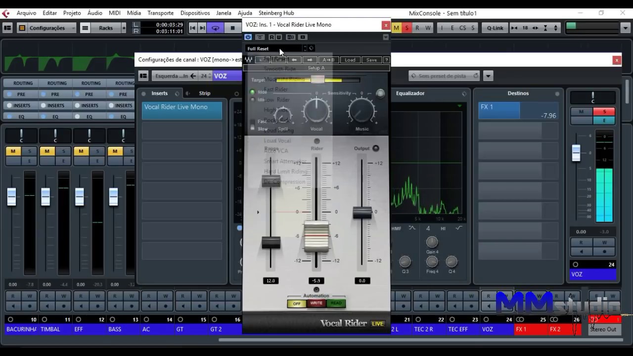Click the Cubase logo in menu bar

pos(6,13)
